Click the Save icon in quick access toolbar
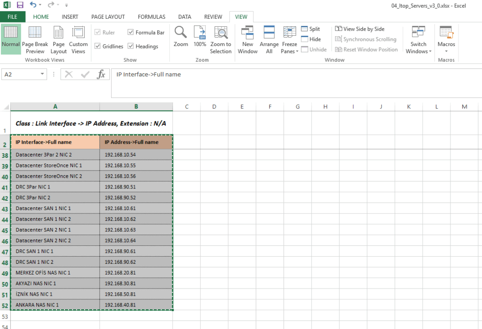 [x=20, y=5]
